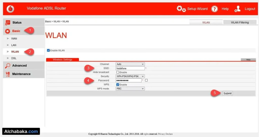Click the Logout link
Viewport: 259px width, 137px height.
click(x=250, y=9)
